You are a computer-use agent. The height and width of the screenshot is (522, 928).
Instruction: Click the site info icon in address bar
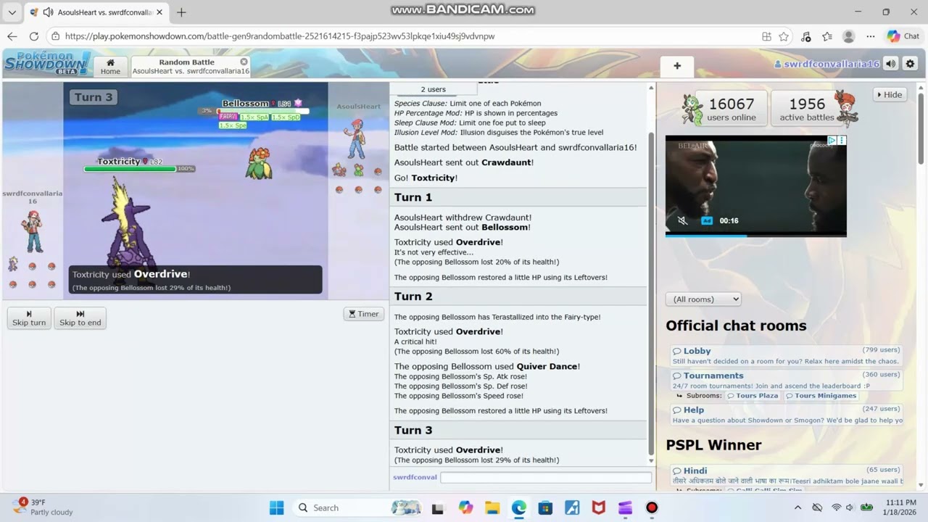(56, 36)
